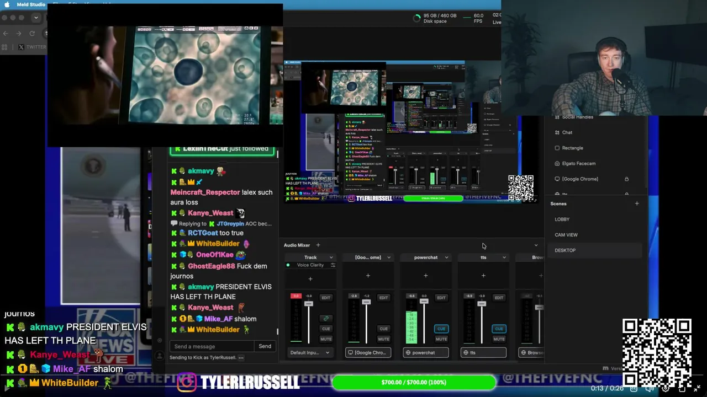Image resolution: width=707 pixels, height=397 pixels.
Task: Open the browser apps grid icon
Action: point(6,47)
